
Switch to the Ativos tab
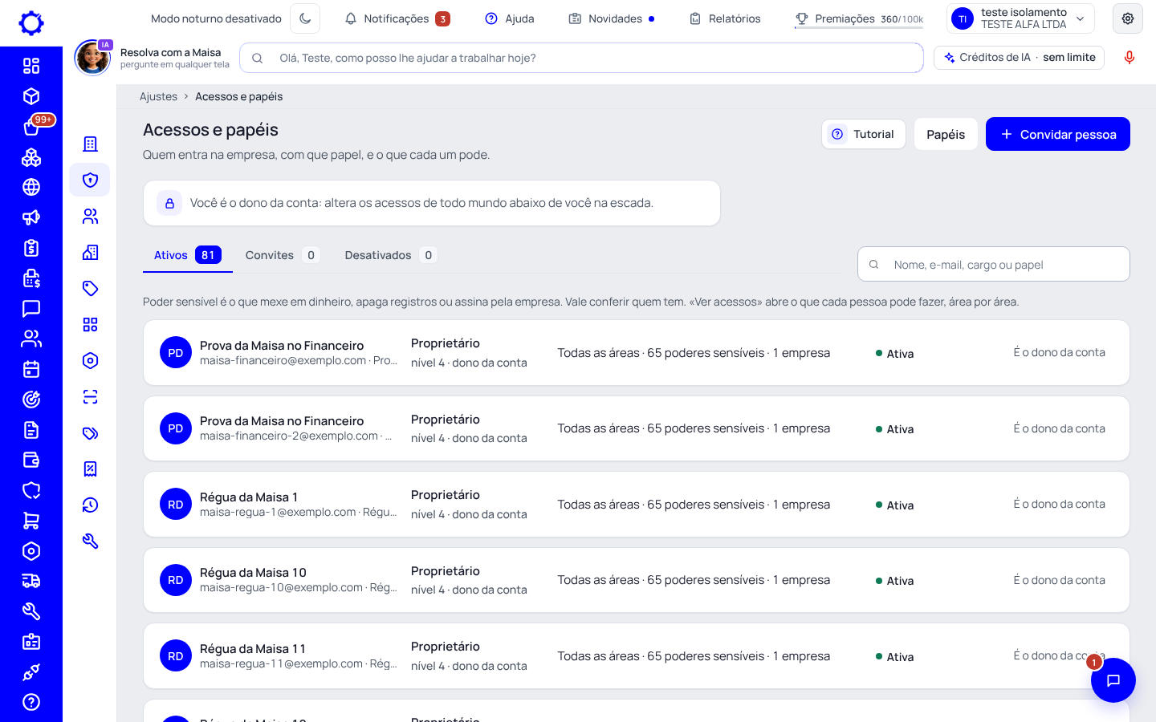[187, 255]
